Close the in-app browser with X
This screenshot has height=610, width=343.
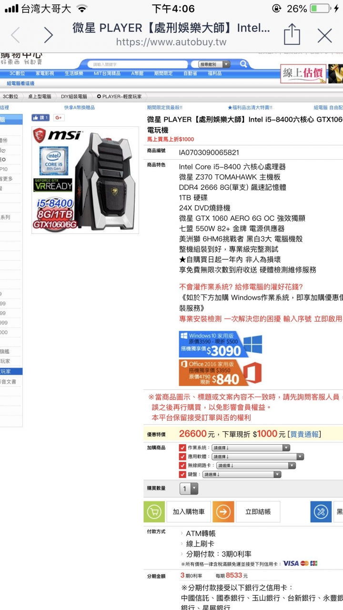[324, 35]
